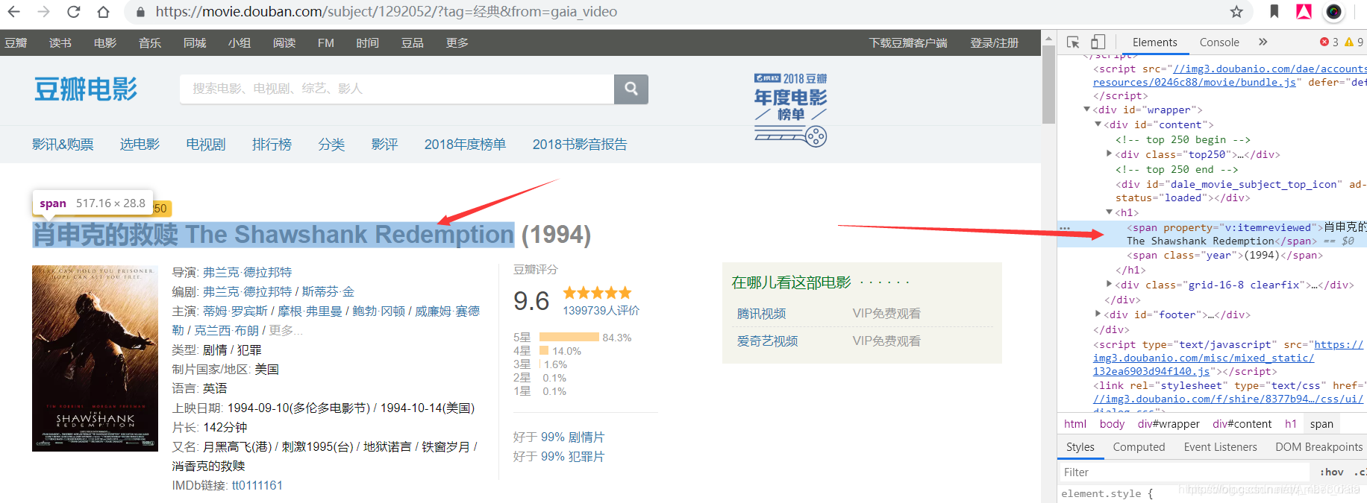Click the three-dot marker beside selected span
Image resolution: width=1367 pixels, height=503 pixels.
pos(1065,228)
